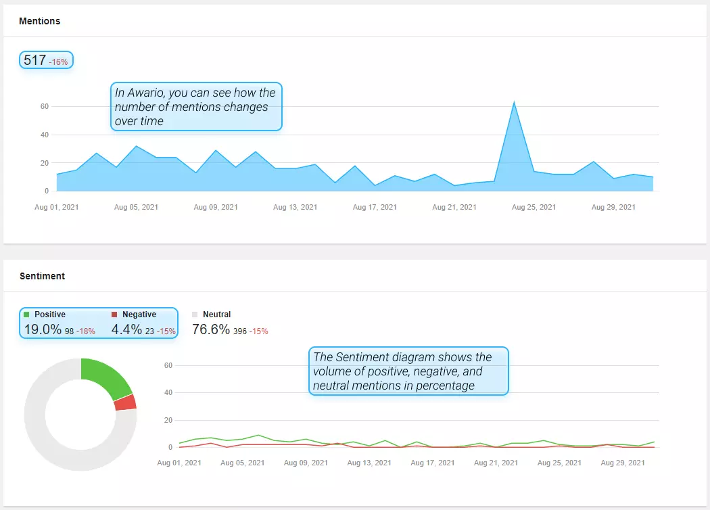
Task: Click the -16% mentions change value
Action: click(58, 62)
